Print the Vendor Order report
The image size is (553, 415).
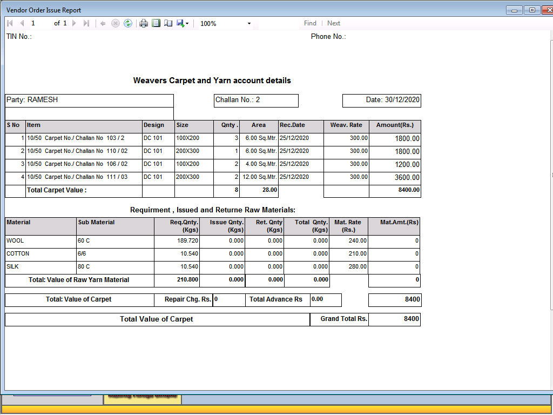[144, 23]
